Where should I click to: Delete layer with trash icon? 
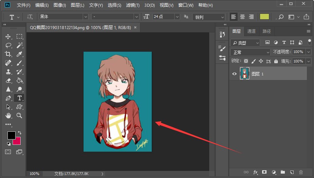[301, 172]
